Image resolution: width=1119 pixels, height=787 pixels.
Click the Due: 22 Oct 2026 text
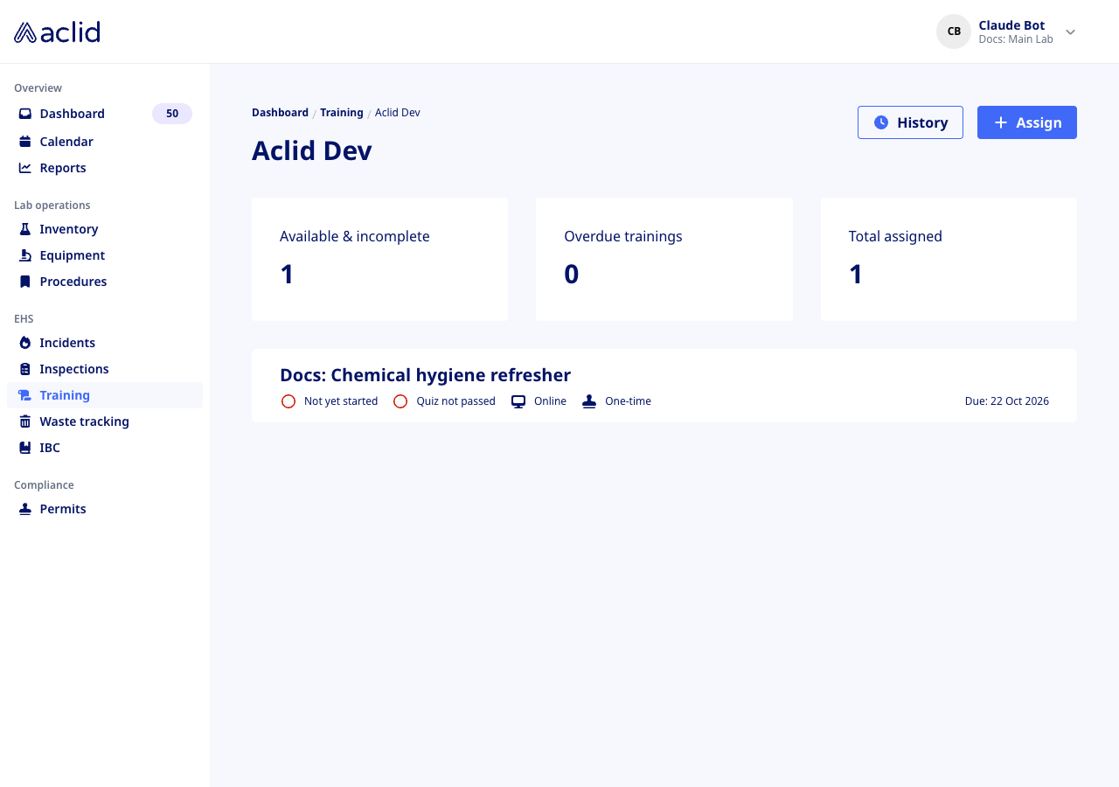coord(1007,401)
